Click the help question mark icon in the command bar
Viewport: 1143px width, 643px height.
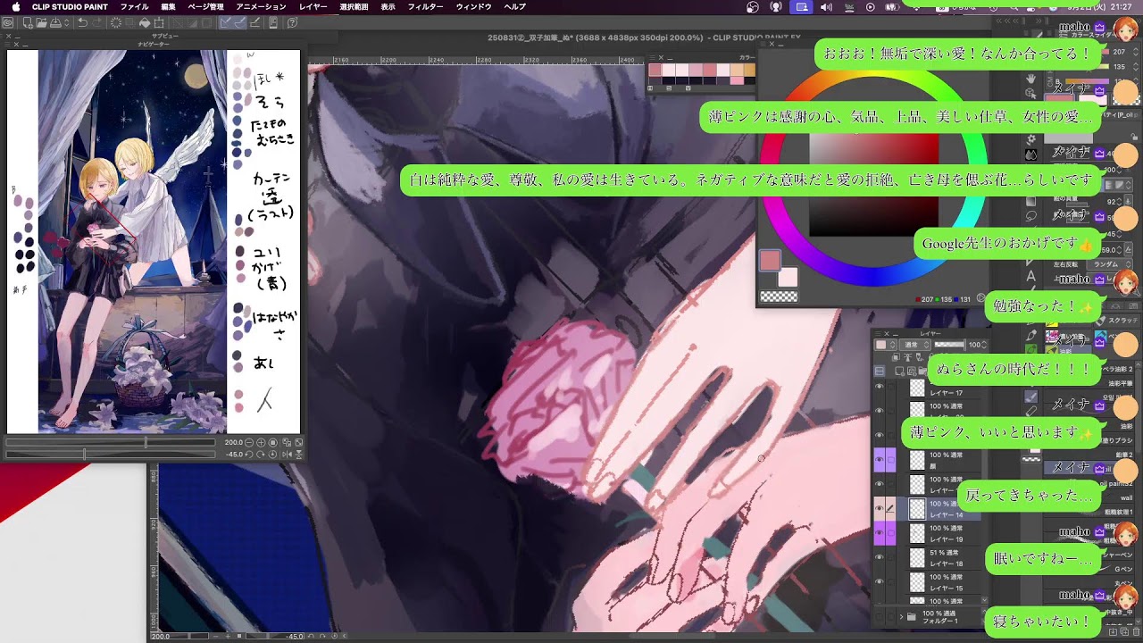(292, 22)
